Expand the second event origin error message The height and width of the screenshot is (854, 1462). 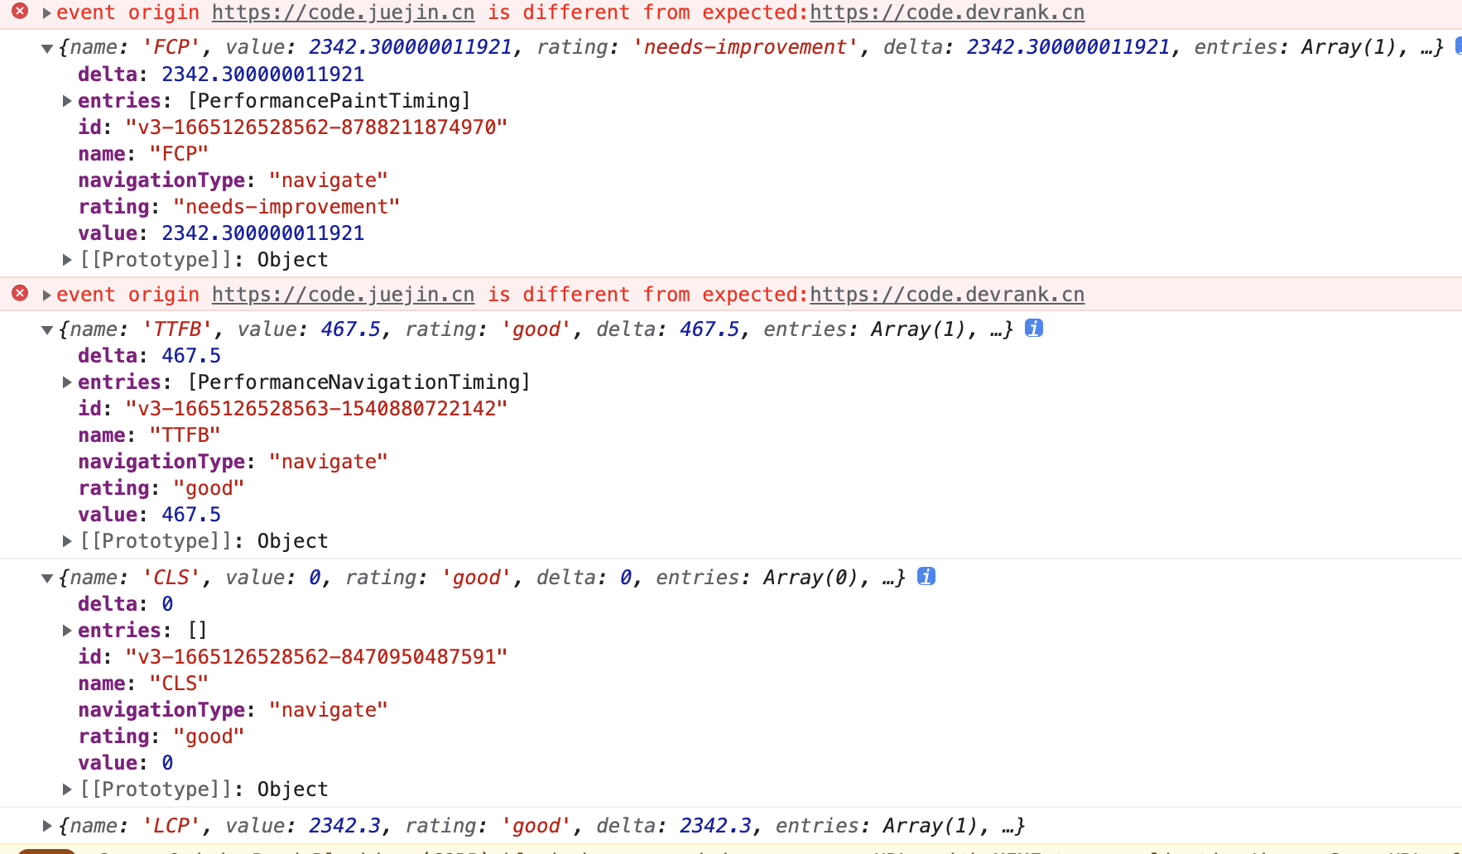point(47,295)
